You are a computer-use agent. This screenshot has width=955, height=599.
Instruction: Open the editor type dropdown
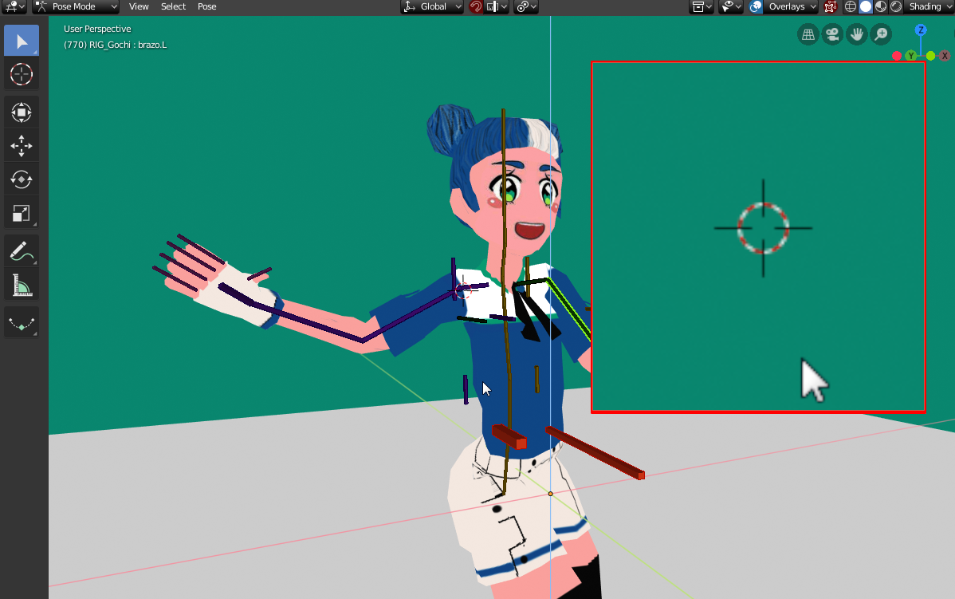tap(14, 6)
